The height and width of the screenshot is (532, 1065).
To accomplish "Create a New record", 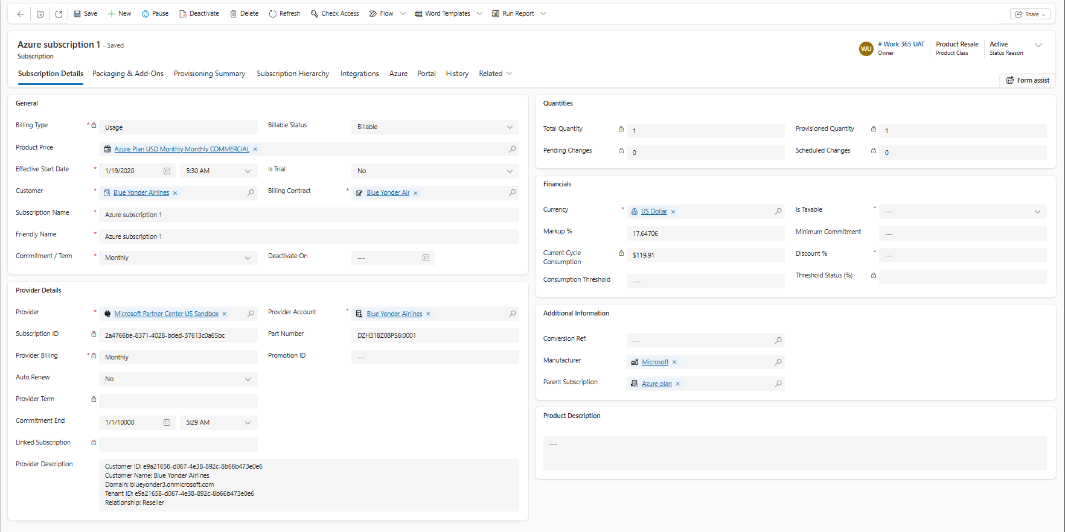I will tap(119, 14).
